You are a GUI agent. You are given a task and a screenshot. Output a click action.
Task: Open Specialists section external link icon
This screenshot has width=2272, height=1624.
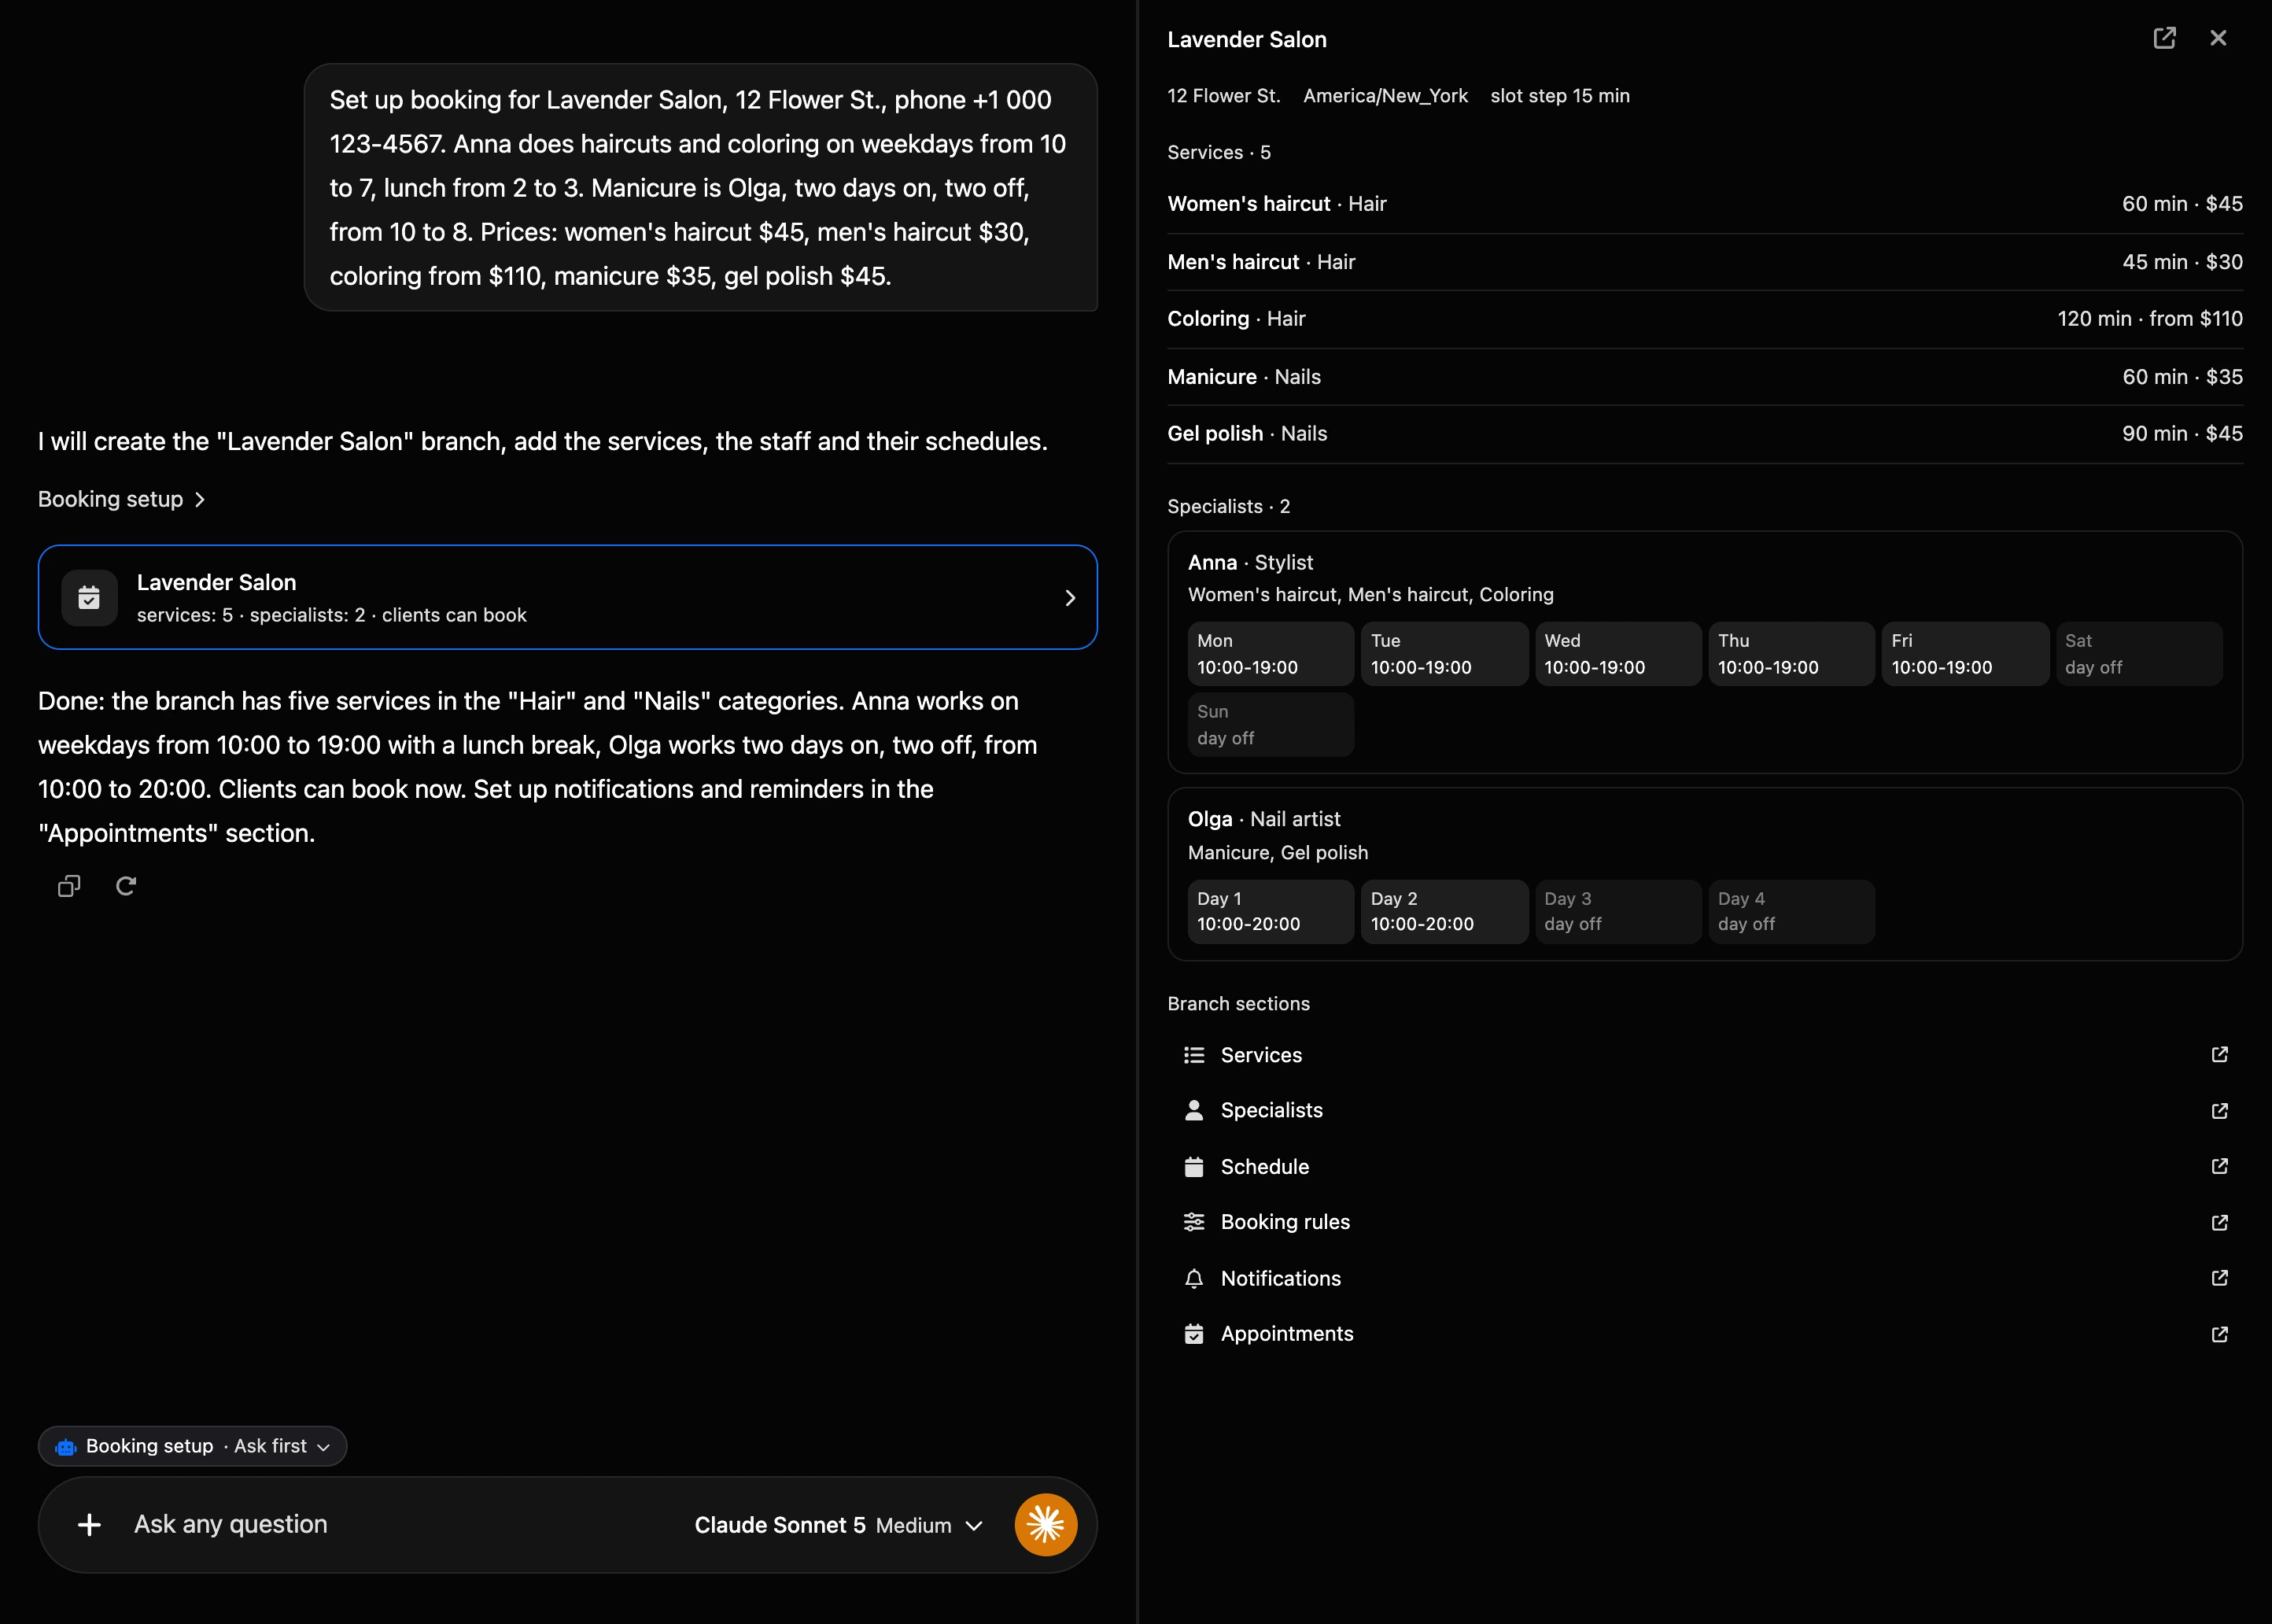click(2219, 1111)
